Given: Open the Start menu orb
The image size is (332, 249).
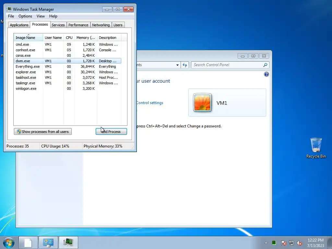Looking at the screenshot, I should coord(9,243).
